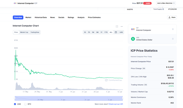Screen dimensions: 183x108
Task: Switch to the Ratings tab
Action: coord(71,17)
